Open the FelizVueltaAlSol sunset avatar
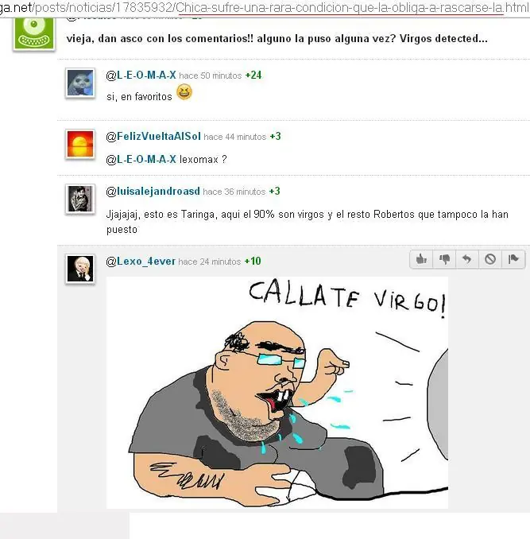This screenshot has height=539, width=530. (80, 145)
